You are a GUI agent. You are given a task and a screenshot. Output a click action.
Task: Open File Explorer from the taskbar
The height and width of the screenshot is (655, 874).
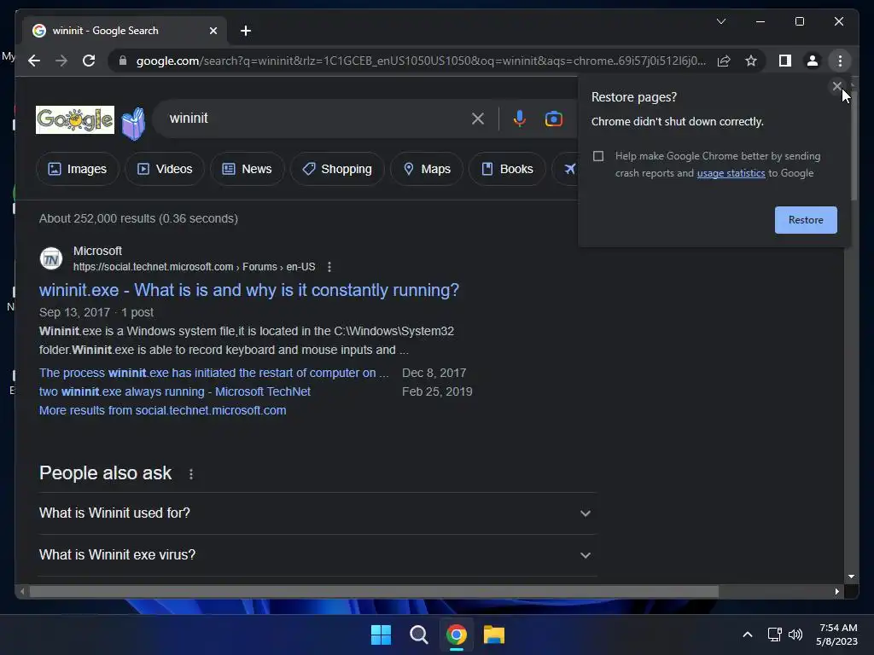494,635
